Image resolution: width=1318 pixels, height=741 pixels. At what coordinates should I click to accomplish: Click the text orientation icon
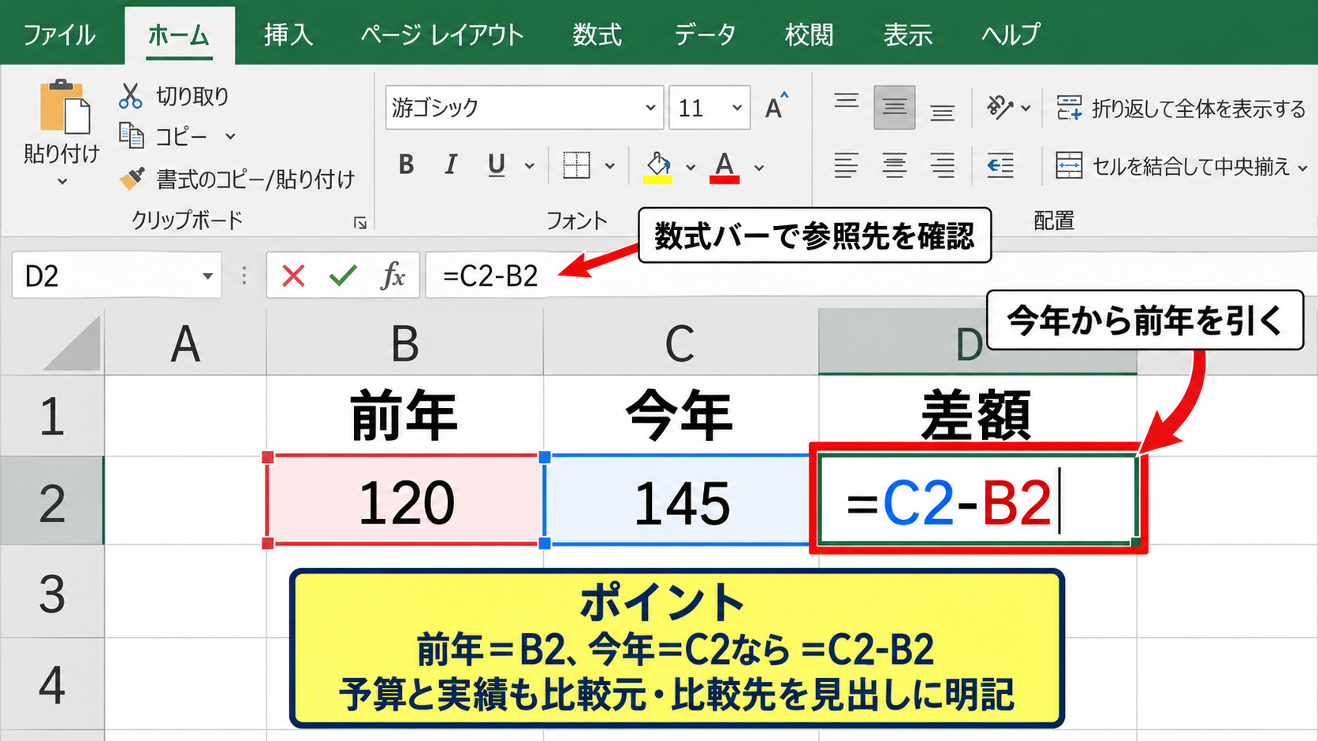1000,107
